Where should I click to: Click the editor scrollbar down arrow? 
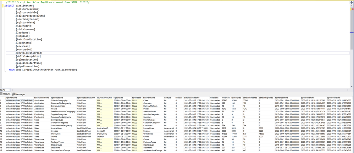352,86
